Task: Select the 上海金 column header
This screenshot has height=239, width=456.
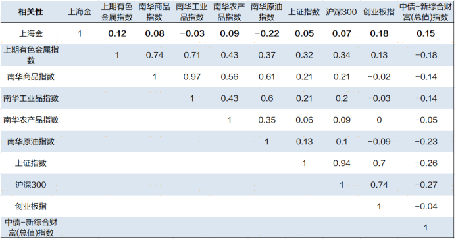Action: [80, 12]
